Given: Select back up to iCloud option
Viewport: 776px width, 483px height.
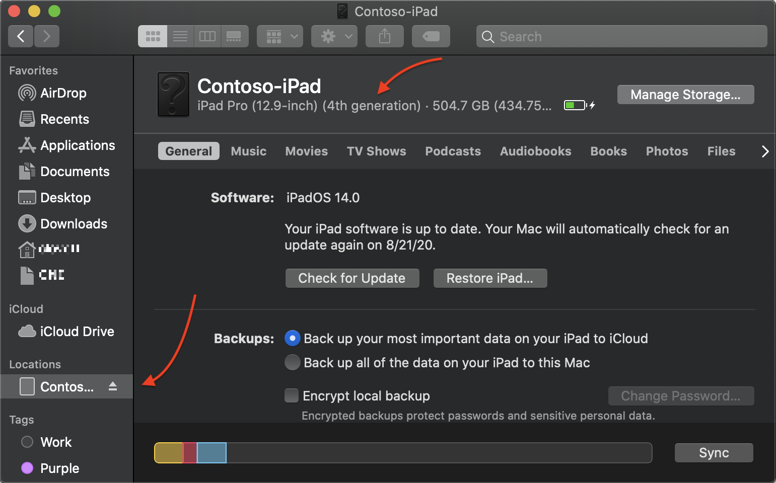Looking at the screenshot, I should pyautogui.click(x=293, y=338).
